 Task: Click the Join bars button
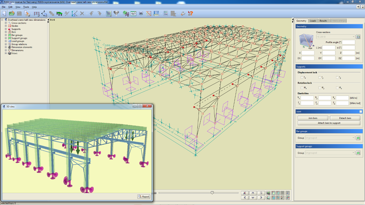(313, 118)
